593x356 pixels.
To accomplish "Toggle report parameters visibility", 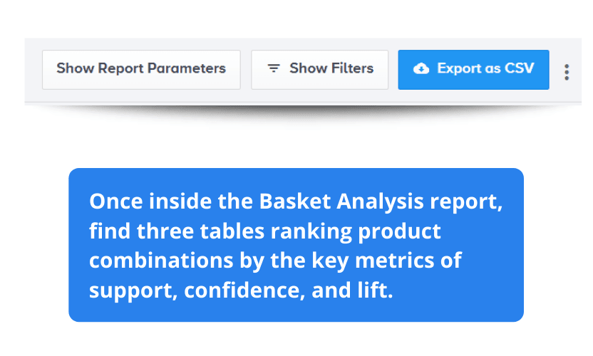I will pos(141,70).
